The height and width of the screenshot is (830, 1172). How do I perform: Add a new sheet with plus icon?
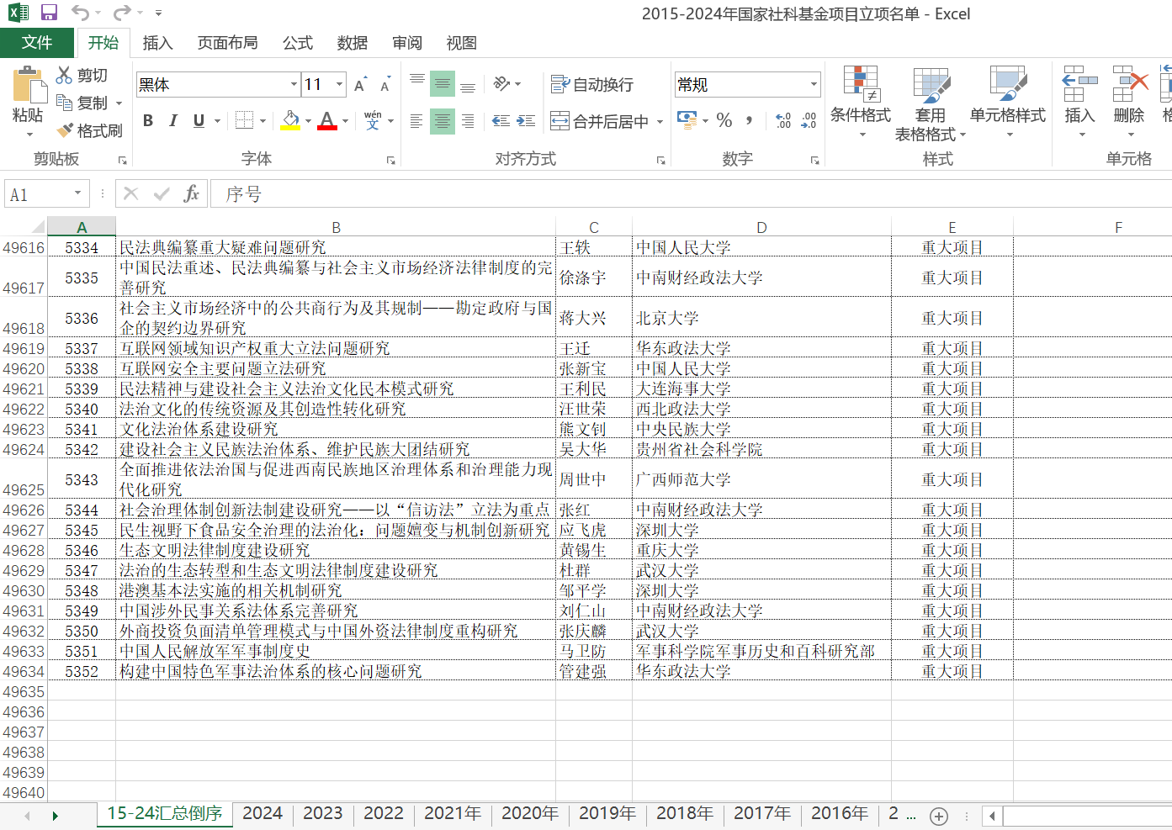(x=939, y=816)
